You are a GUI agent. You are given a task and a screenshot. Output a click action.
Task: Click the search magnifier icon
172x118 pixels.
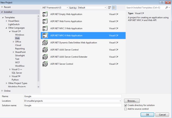[166, 8]
